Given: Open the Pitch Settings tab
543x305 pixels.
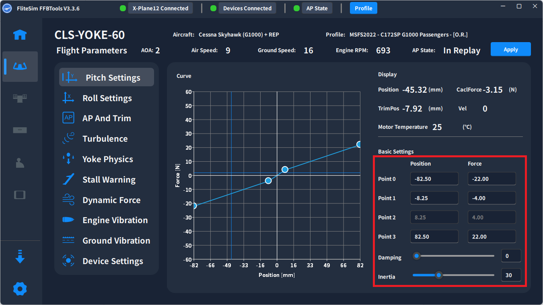Looking at the screenshot, I should coord(107,77).
